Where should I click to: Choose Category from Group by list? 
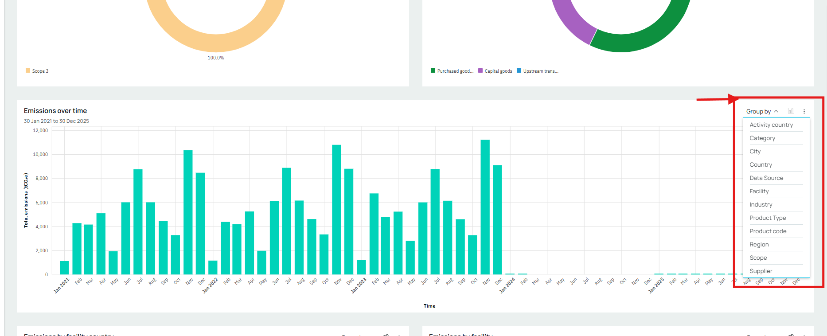762,138
